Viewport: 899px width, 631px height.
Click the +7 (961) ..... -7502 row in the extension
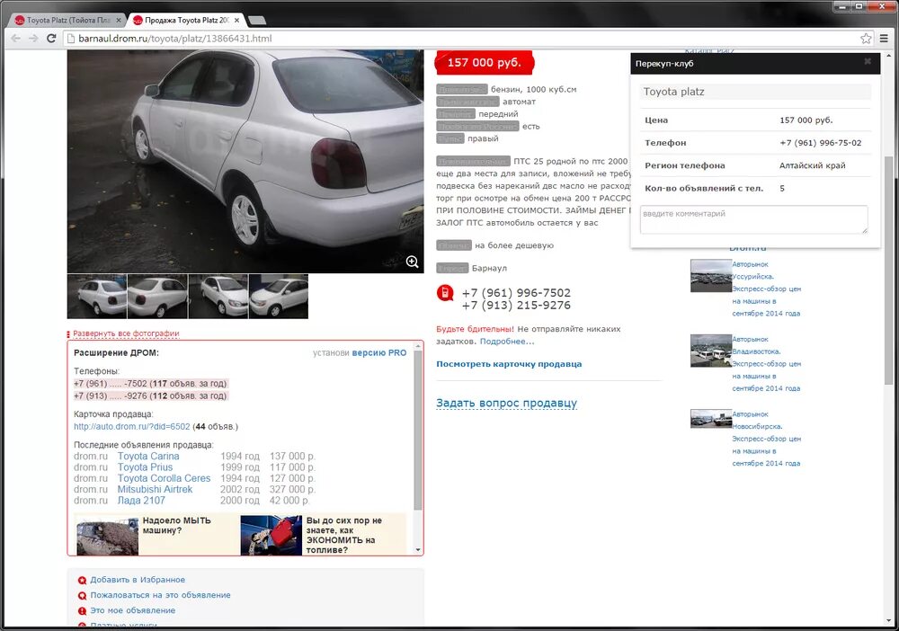150,384
